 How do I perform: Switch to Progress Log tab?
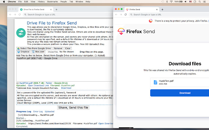coord(24,111)
